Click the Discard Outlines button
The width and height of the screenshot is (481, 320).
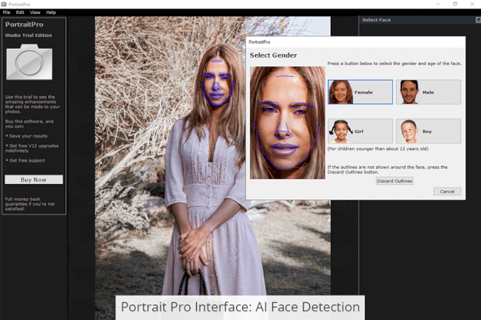click(394, 181)
